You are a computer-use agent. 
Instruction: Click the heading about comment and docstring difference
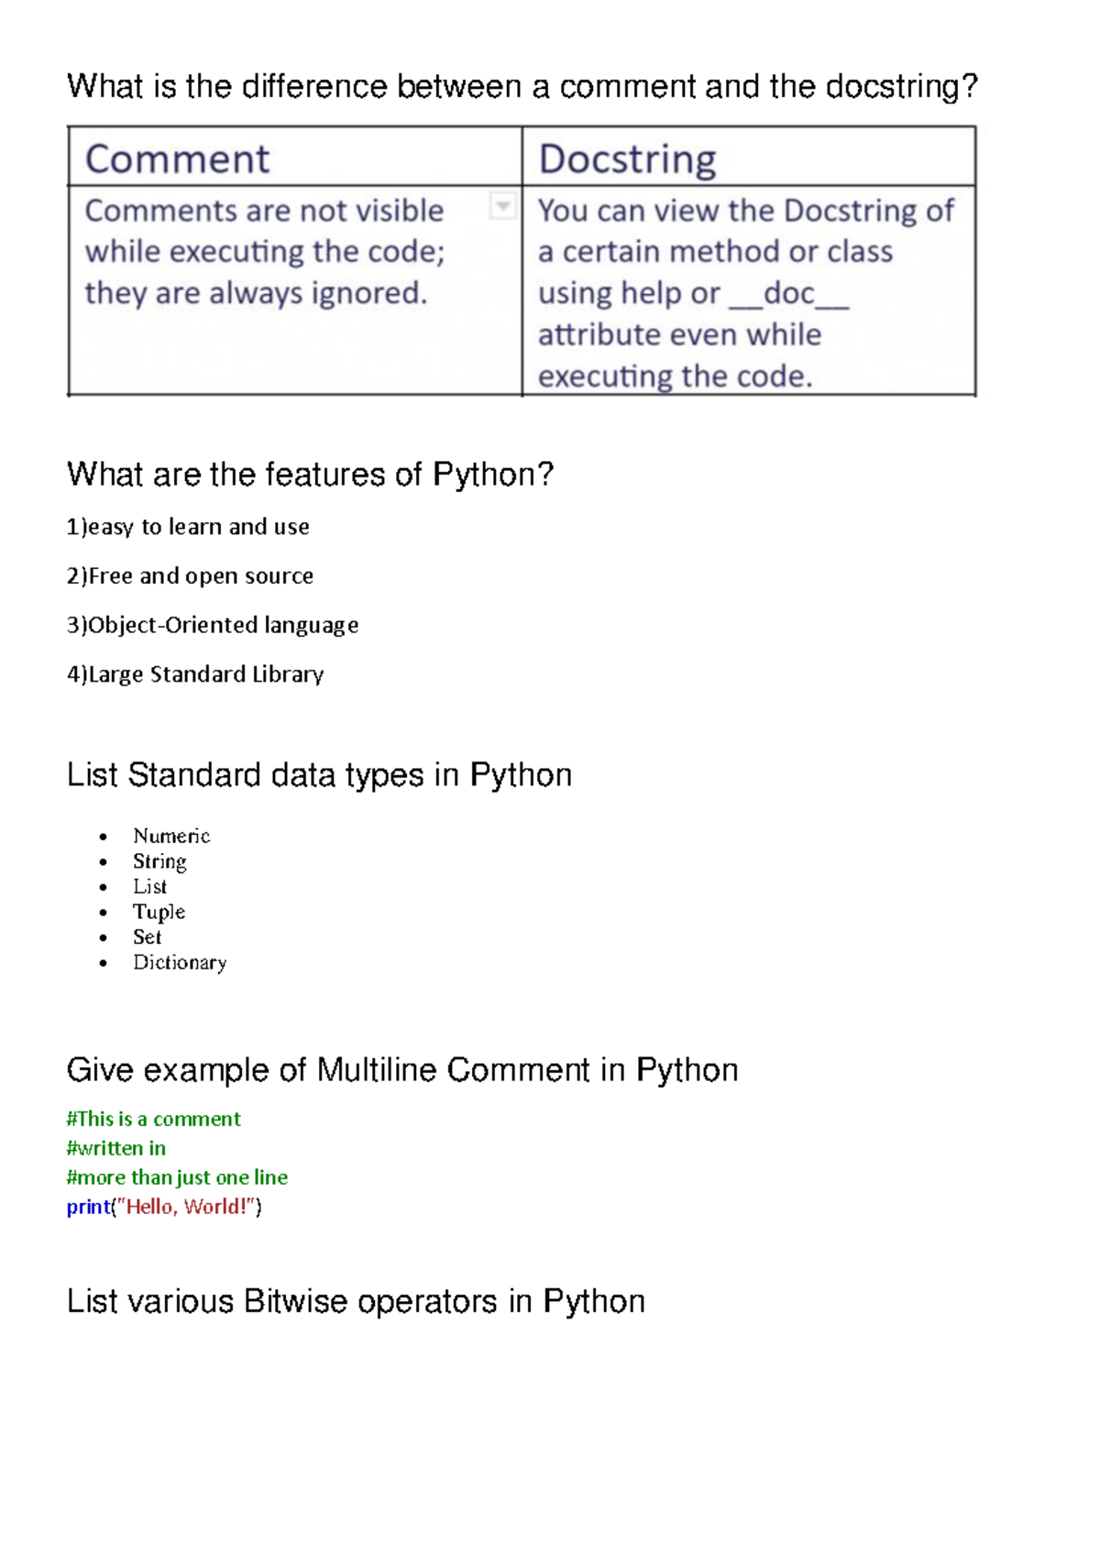(522, 87)
